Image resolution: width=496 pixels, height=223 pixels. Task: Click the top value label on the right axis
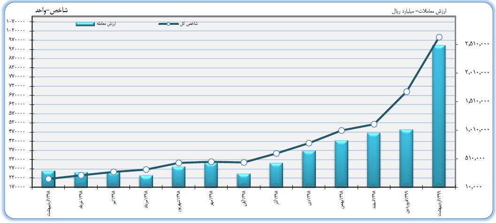474,44
